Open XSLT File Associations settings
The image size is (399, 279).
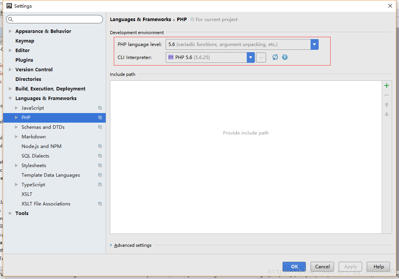pyautogui.click(x=46, y=204)
